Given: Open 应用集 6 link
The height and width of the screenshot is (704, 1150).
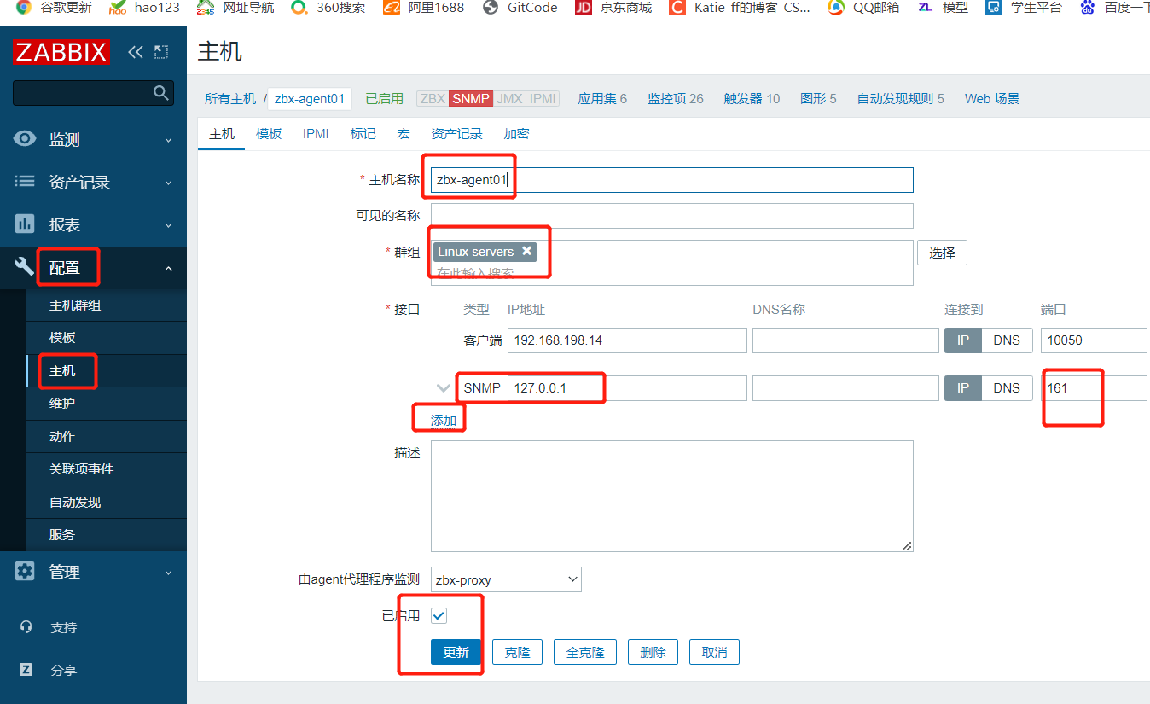Looking at the screenshot, I should 602,99.
